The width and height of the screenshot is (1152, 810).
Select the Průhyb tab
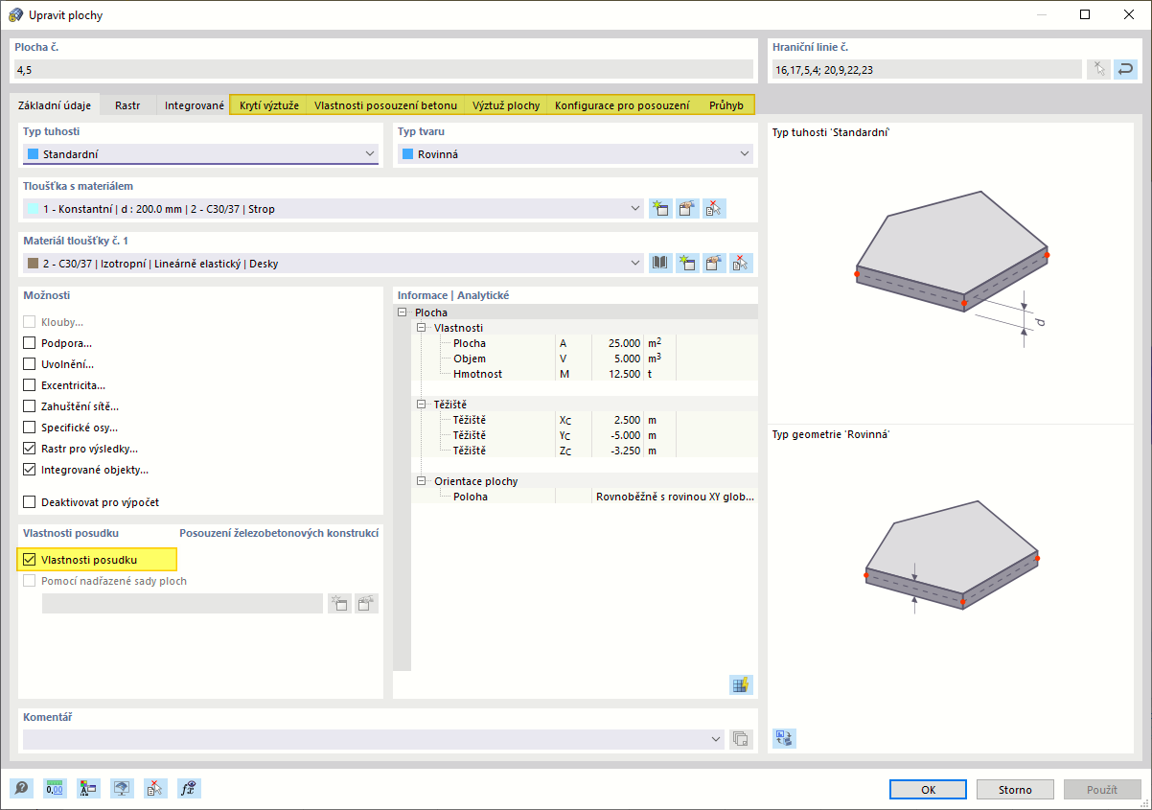[x=726, y=105]
